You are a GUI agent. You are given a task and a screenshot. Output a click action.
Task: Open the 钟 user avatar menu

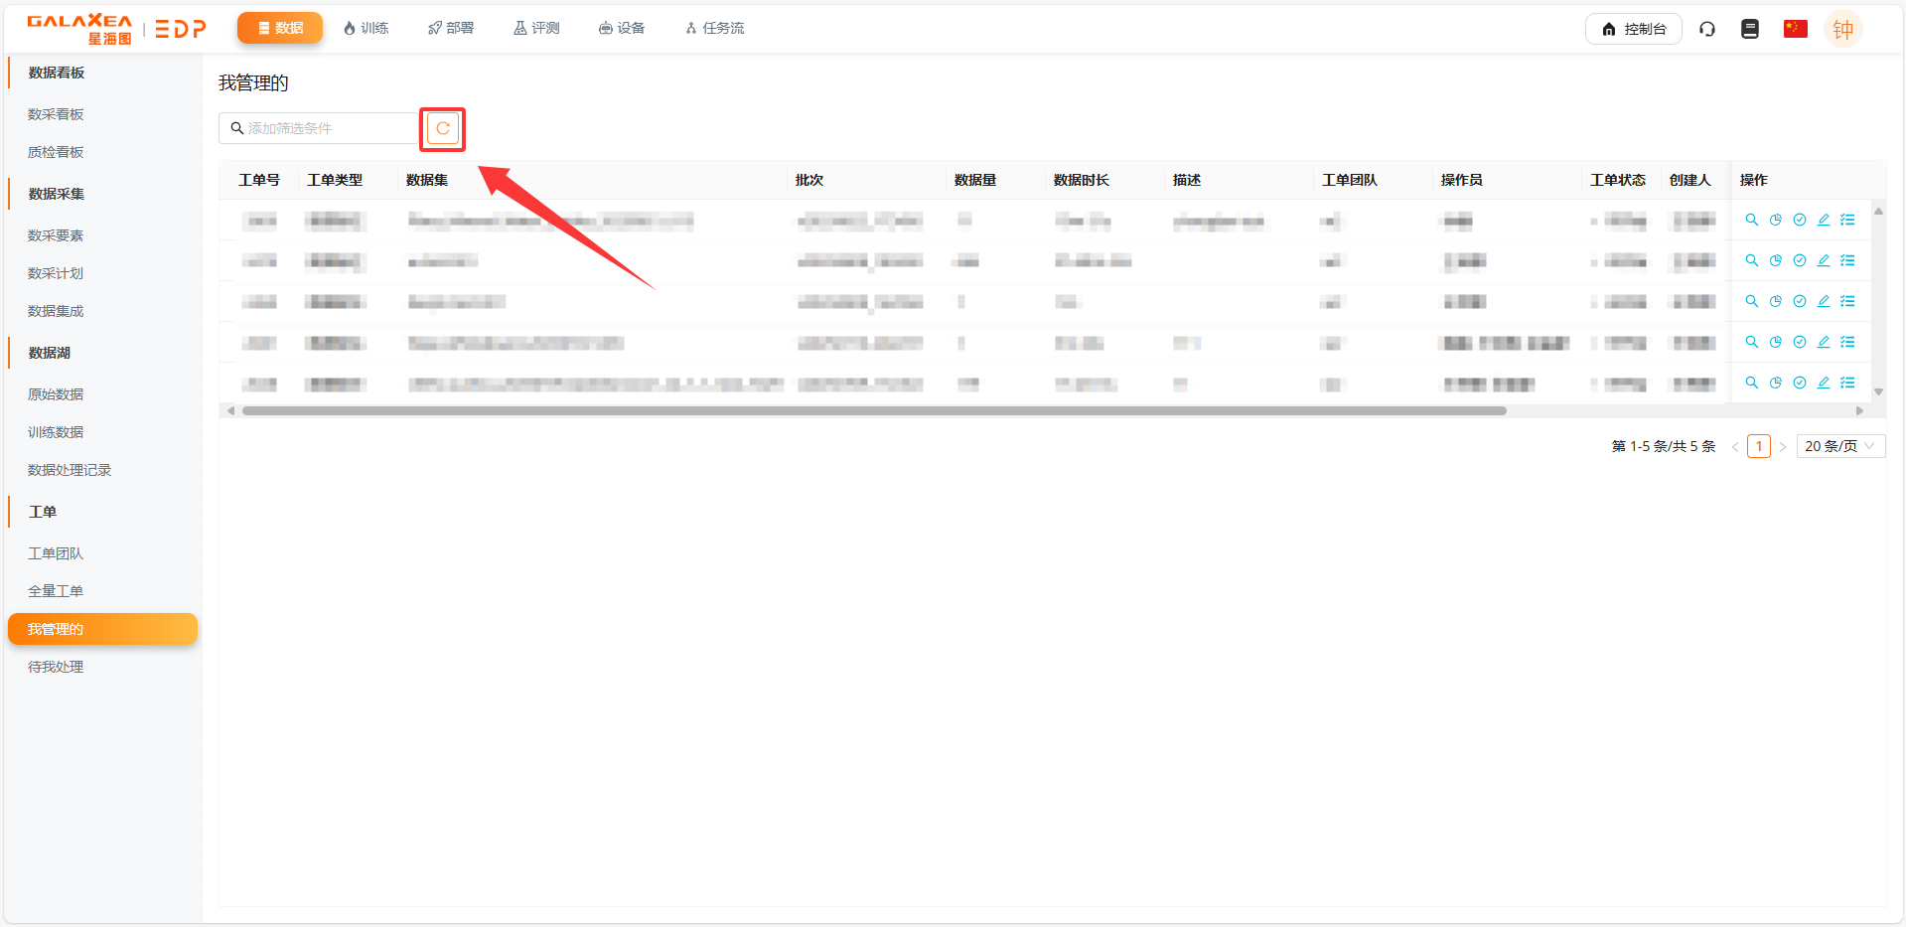pos(1842,30)
